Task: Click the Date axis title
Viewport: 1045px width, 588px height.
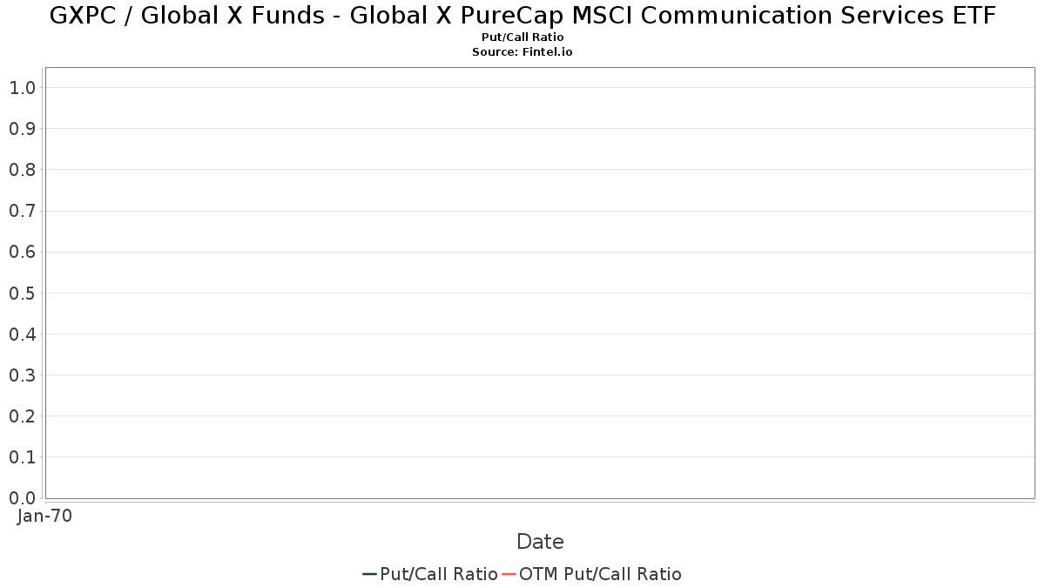Action: (540, 542)
